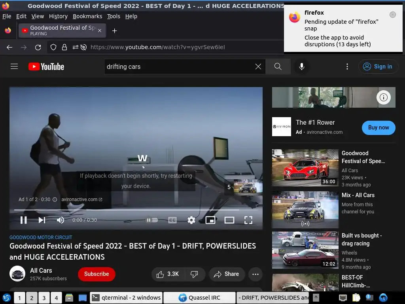
Task: Like the video (3.3K)
Action: [x=168, y=274]
